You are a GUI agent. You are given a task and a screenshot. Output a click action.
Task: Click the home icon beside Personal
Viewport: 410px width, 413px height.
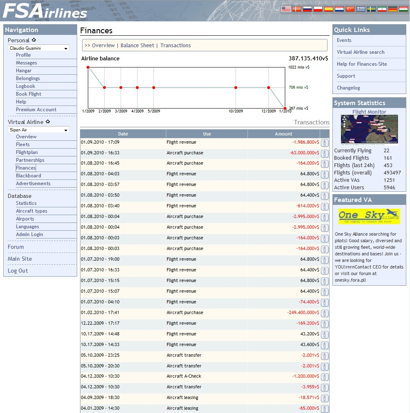pyautogui.click(x=34, y=40)
